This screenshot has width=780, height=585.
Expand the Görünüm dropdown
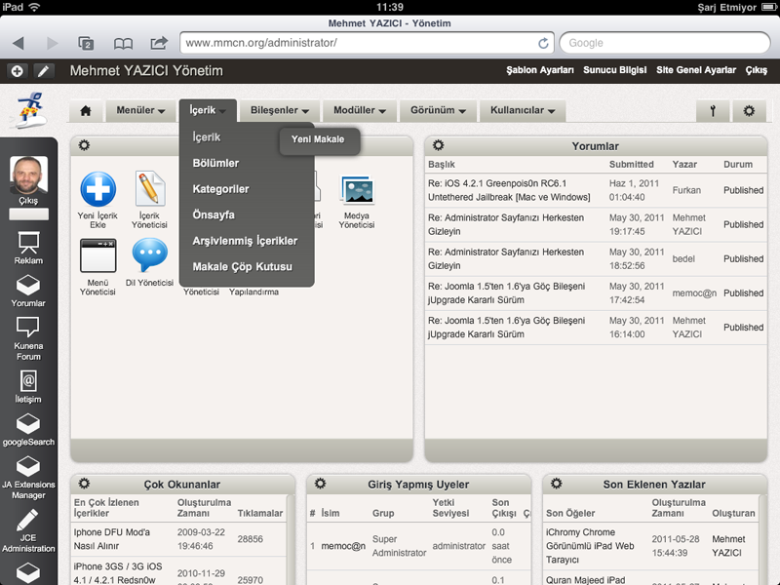click(438, 110)
